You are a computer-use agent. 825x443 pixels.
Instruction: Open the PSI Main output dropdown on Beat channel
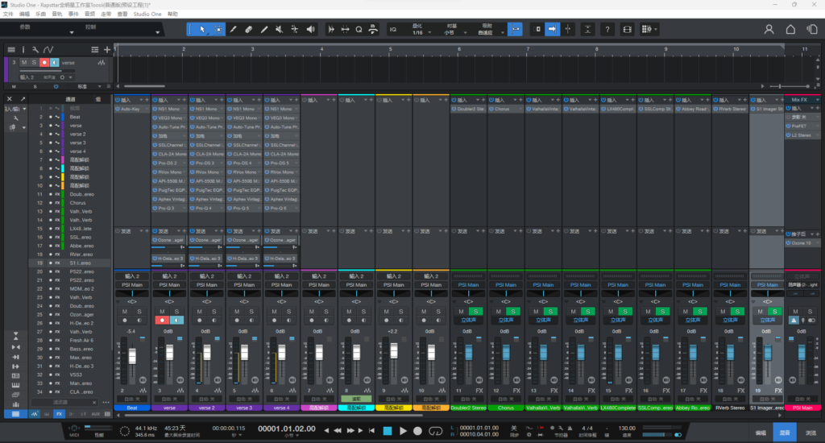[x=132, y=285]
